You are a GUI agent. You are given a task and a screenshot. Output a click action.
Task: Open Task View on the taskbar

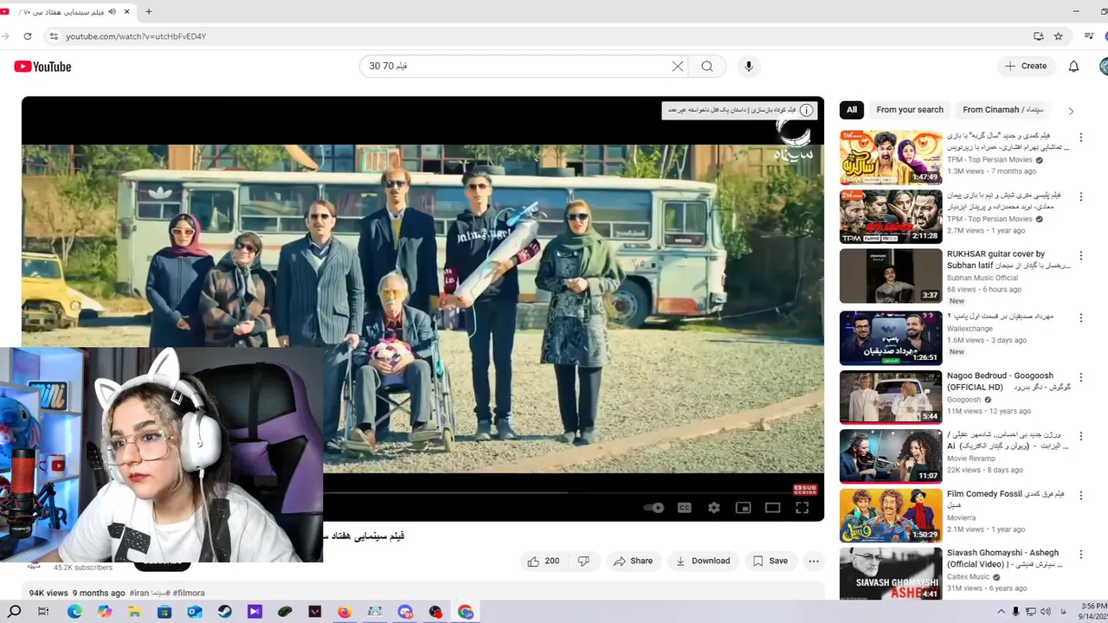(43, 612)
